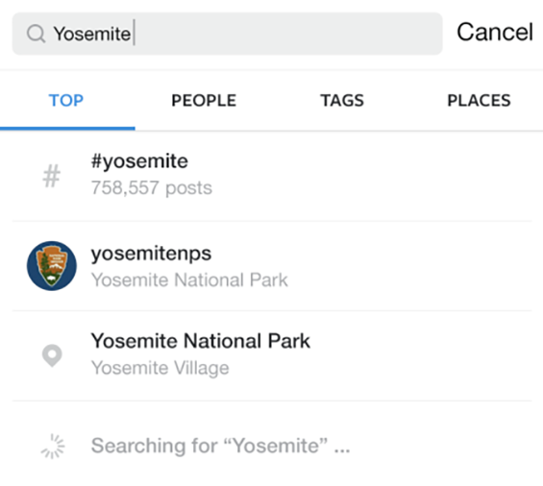This screenshot has height=486, width=543.
Task: Tap the Yosemite Village location subtitle
Action: (x=160, y=368)
